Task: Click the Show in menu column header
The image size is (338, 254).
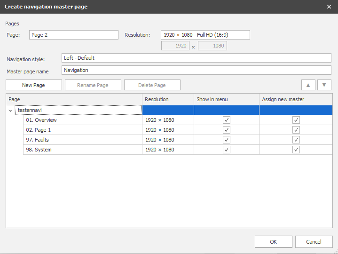Action: click(x=226, y=99)
